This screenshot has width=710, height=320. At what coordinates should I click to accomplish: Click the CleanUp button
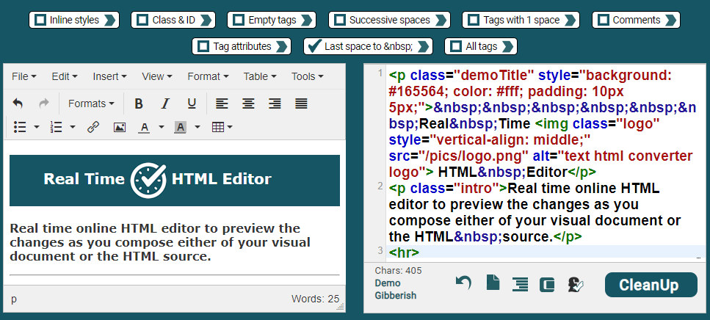[x=651, y=285]
